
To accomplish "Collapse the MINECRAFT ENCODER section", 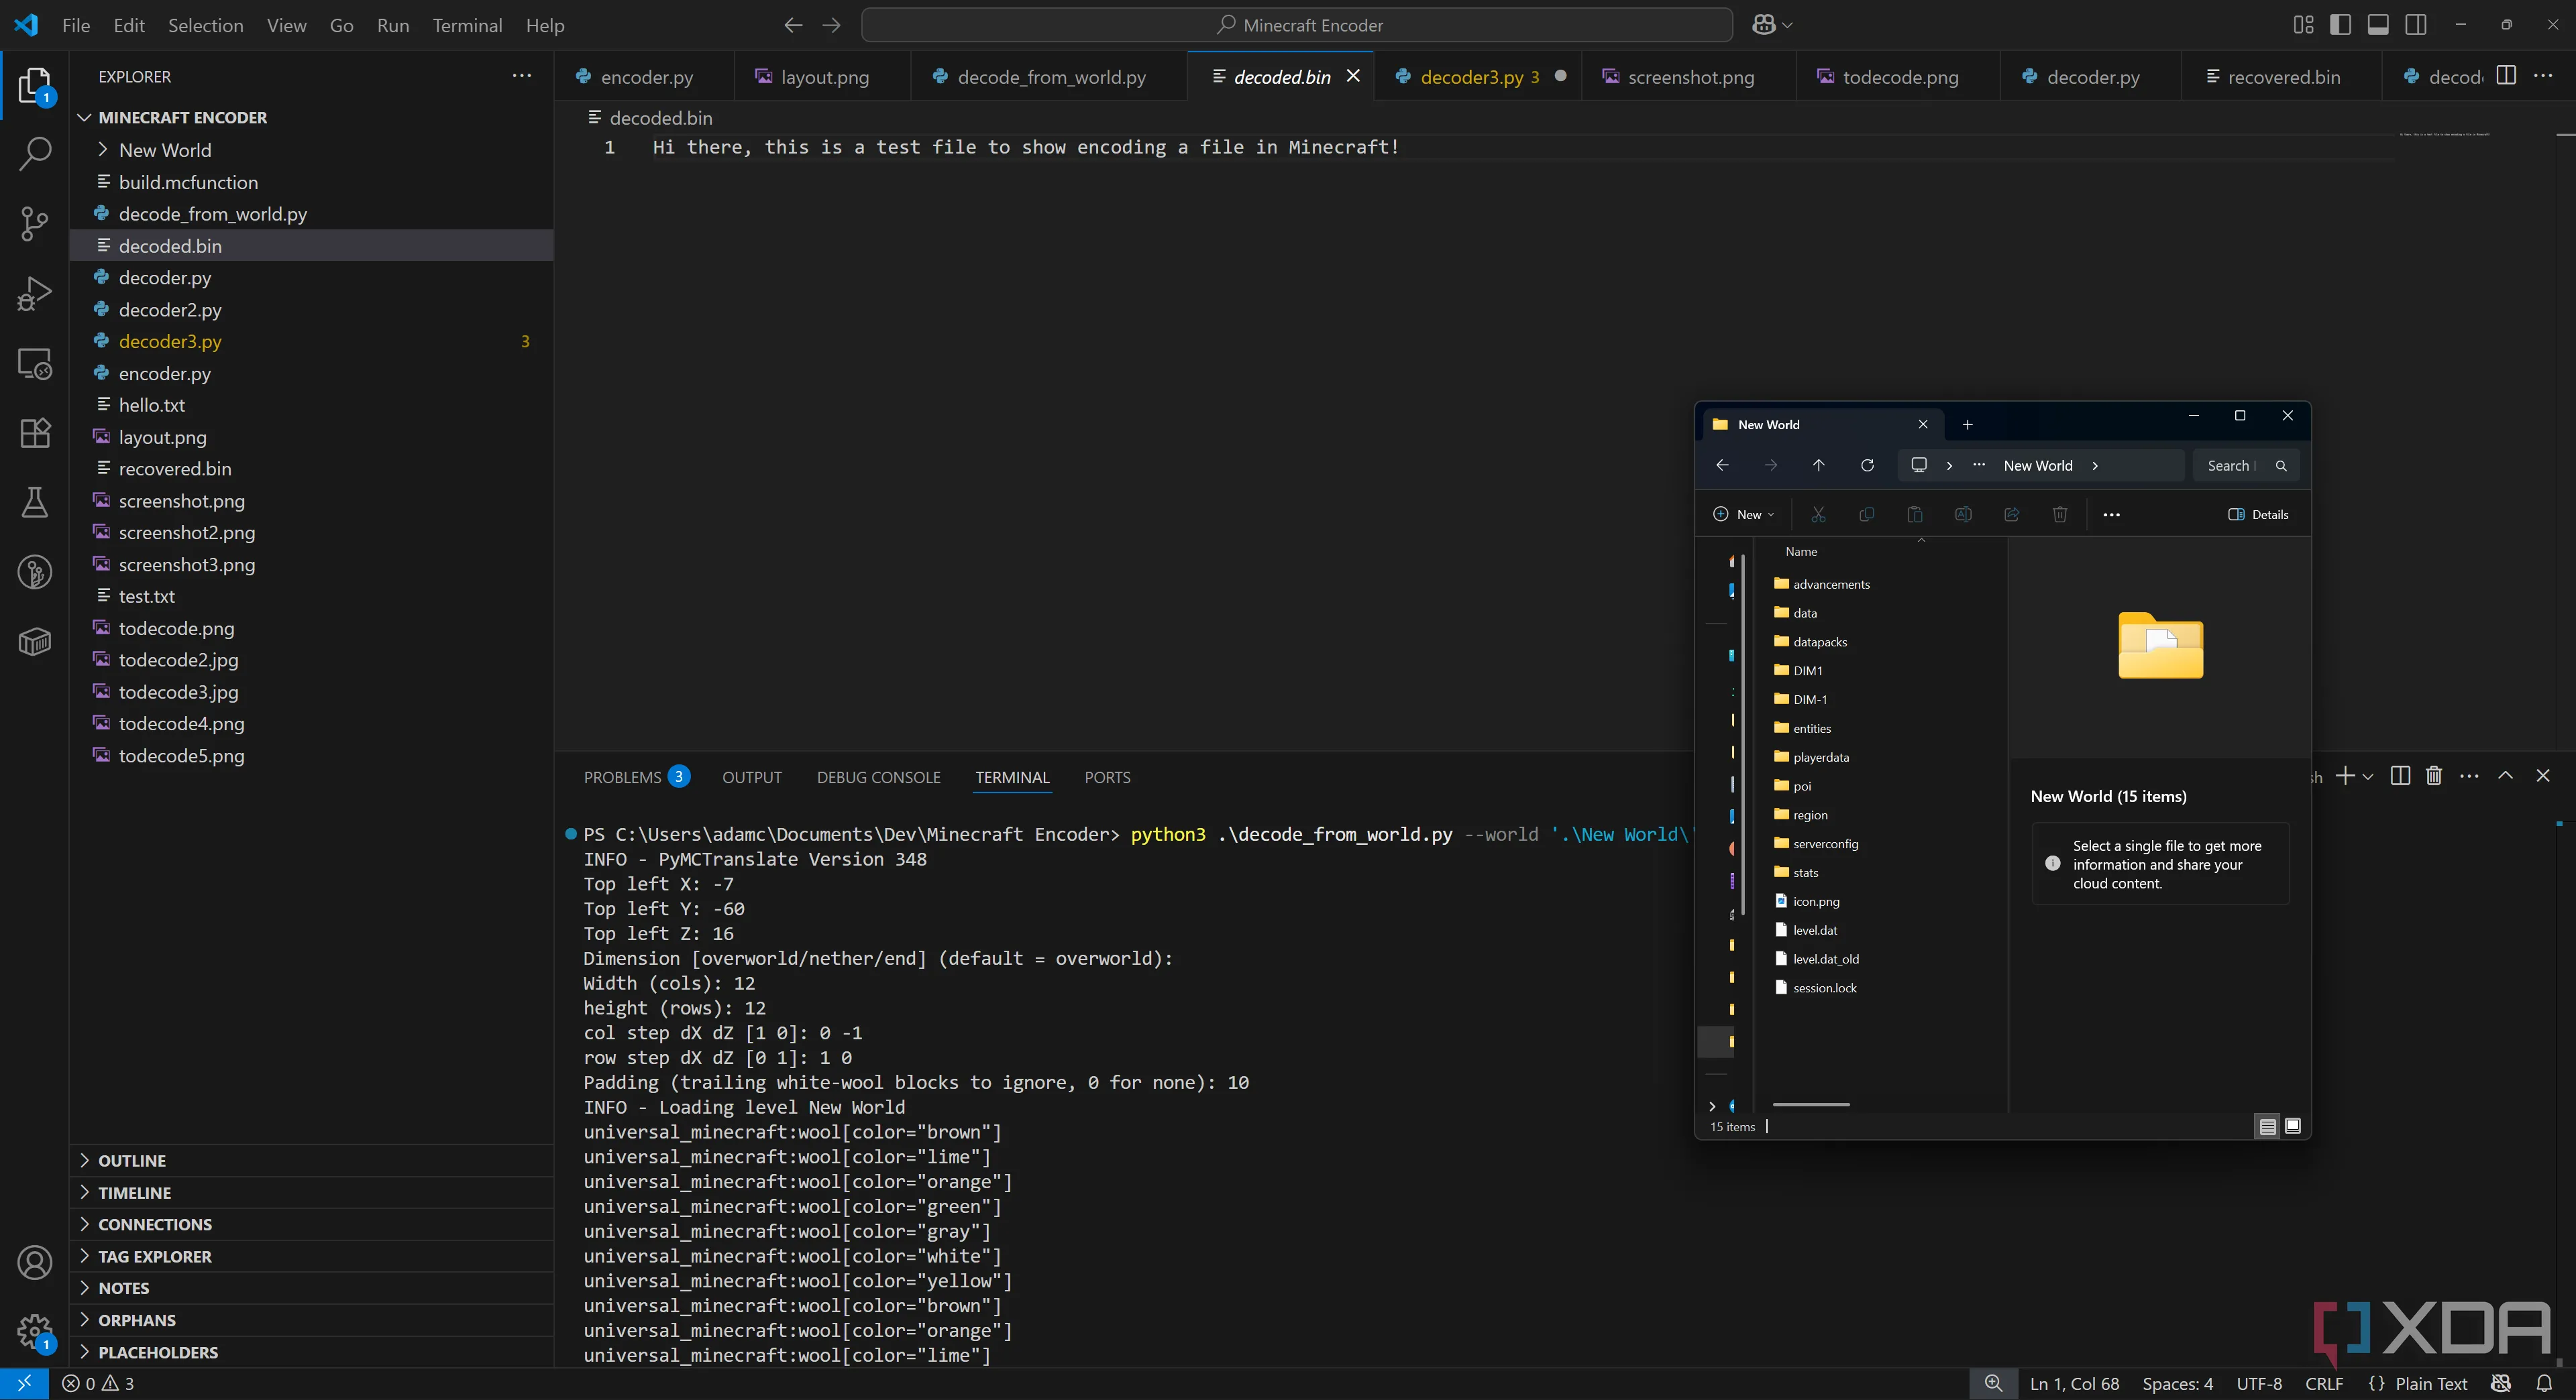I will pyautogui.click(x=85, y=118).
